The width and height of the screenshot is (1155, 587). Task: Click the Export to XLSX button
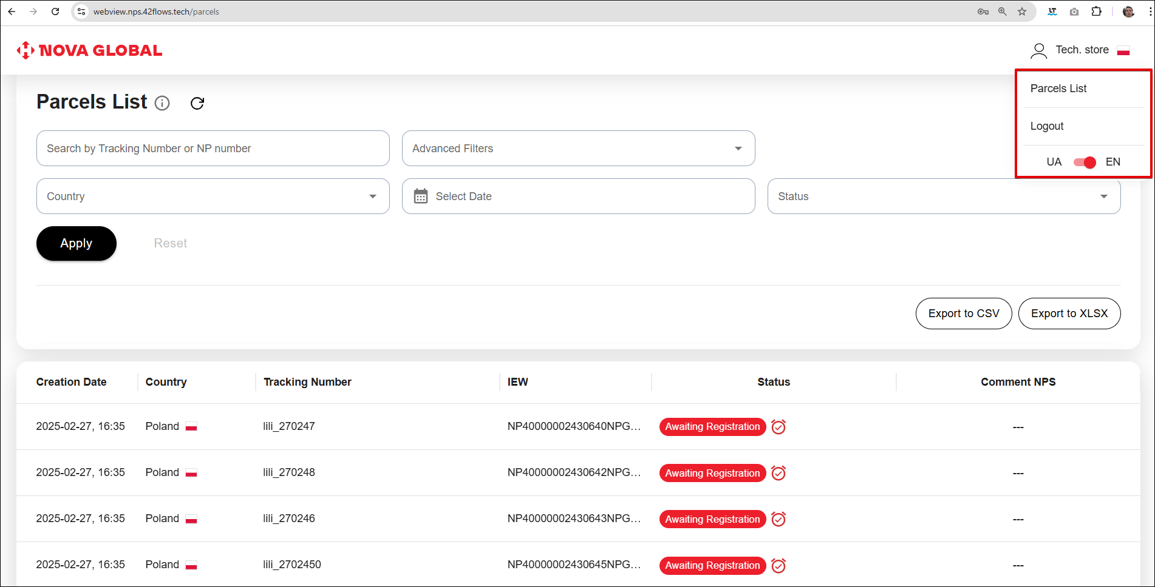pyautogui.click(x=1069, y=314)
